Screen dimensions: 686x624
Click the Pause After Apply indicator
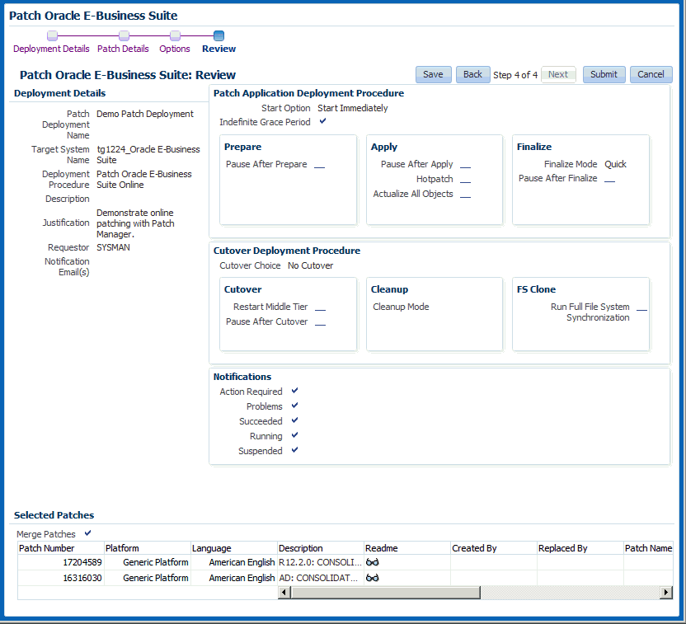pyautogui.click(x=466, y=167)
